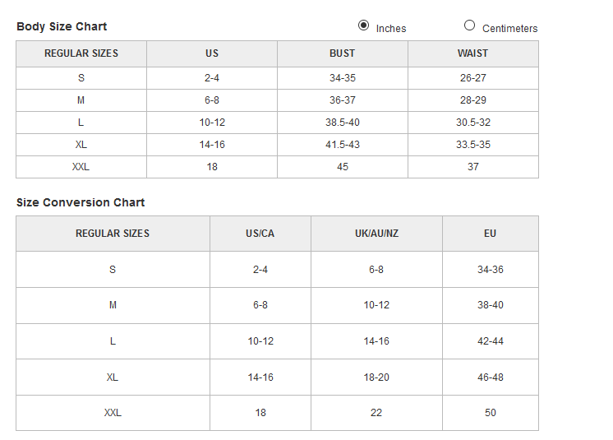Click the waist value 33.5-35
This screenshot has width=613, height=440.
click(x=472, y=145)
